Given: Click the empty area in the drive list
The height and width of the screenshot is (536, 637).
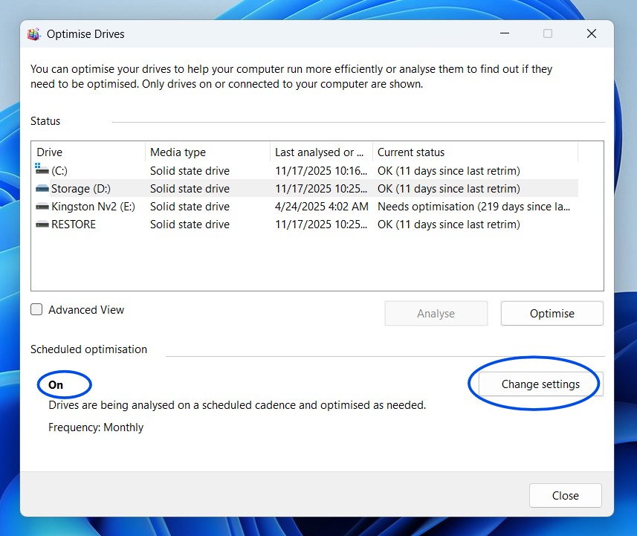Looking at the screenshot, I should coord(316,260).
